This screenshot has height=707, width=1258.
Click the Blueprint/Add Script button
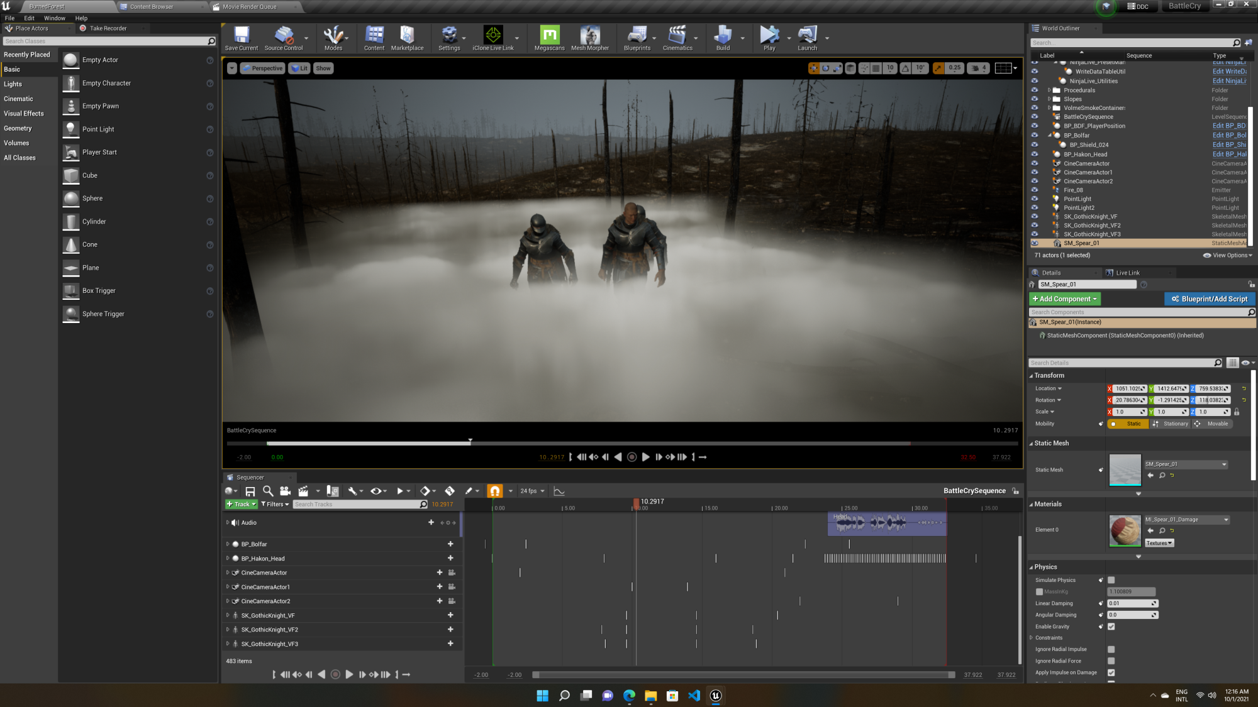click(x=1210, y=299)
